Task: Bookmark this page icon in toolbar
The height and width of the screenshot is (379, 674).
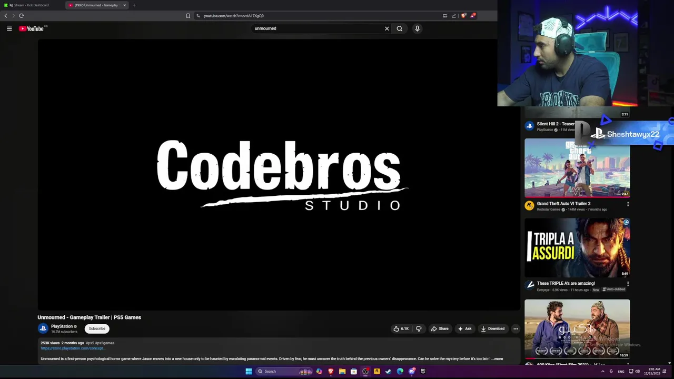Action: point(188,16)
